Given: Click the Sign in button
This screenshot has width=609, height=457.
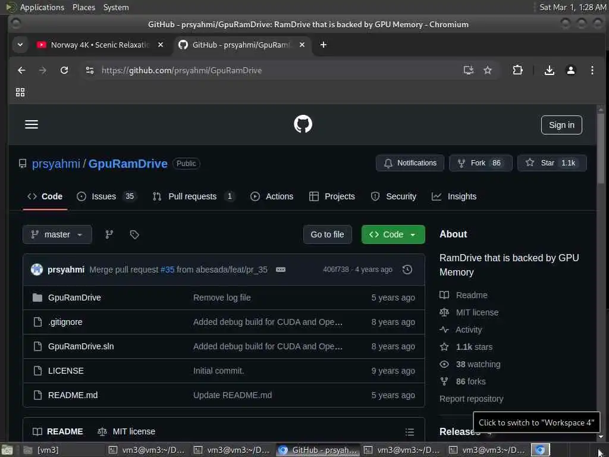Looking at the screenshot, I should 561,125.
